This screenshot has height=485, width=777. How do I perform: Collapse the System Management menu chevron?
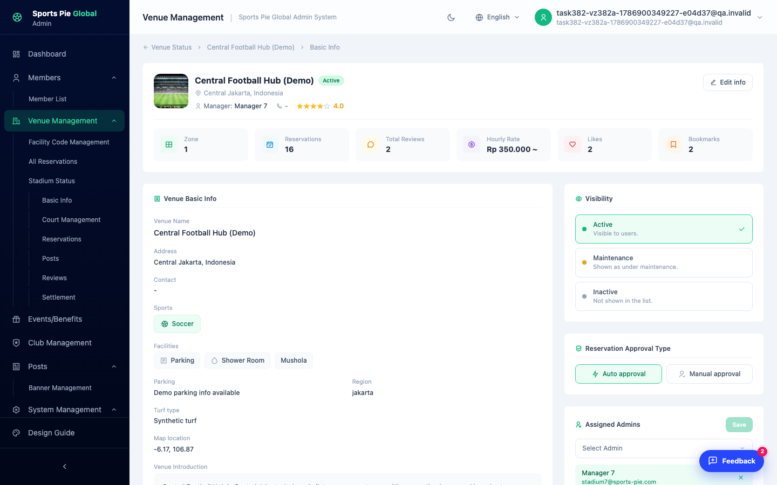pos(114,410)
